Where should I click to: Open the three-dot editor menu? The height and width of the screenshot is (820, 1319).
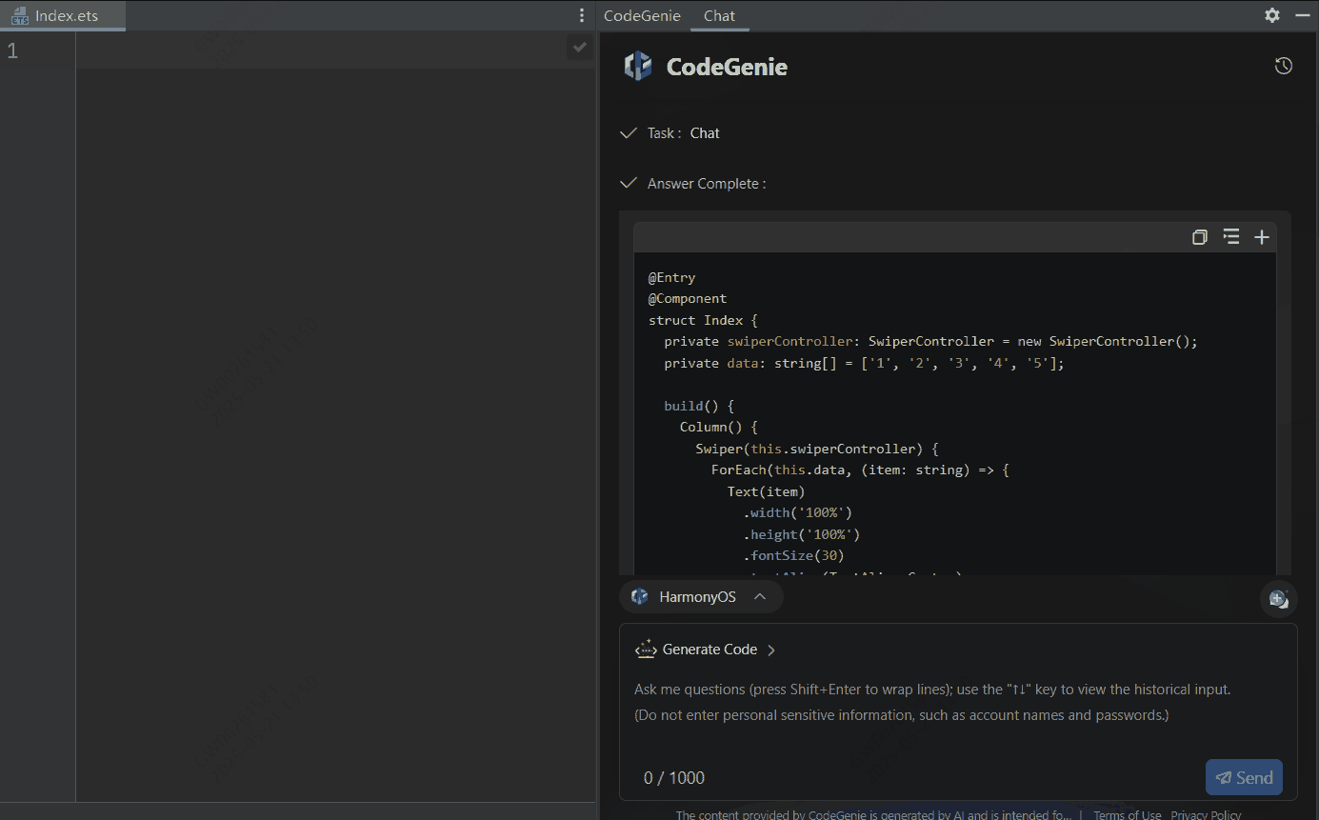click(582, 15)
